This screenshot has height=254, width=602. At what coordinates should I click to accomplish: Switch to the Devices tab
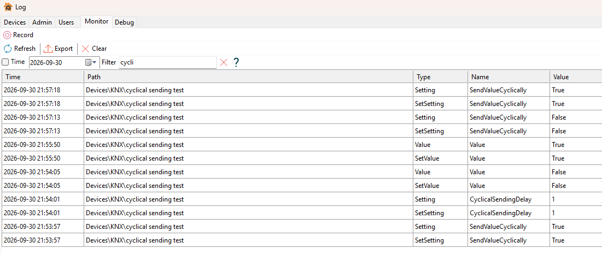point(15,22)
